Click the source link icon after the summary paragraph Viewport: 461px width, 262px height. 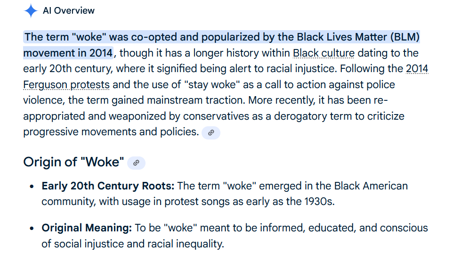pyautogui.click(x=211, y=133)
